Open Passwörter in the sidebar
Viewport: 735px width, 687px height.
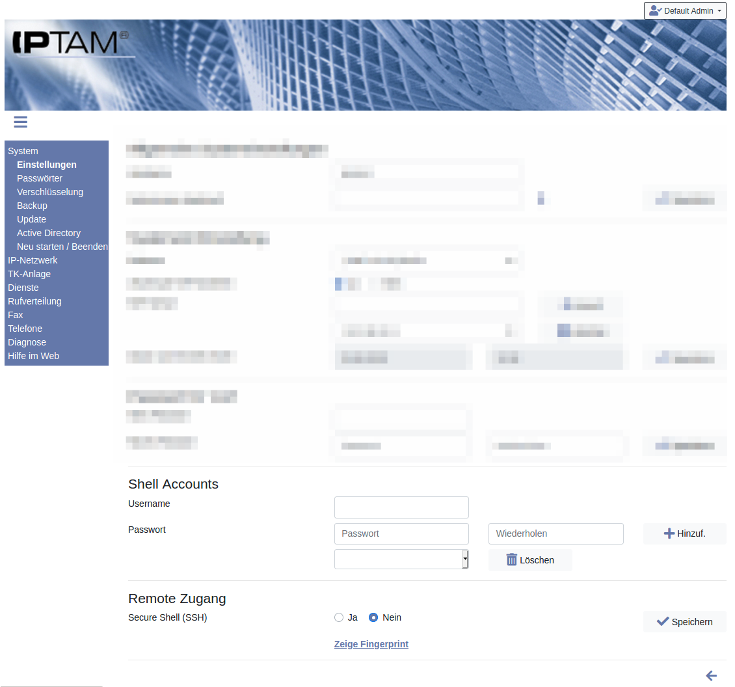click(x=40, y=178)
